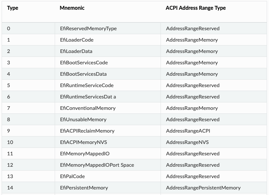Select the AddressRangeNVS cell
This screenshot has width=269, height=195.
(x=187, y=142)
